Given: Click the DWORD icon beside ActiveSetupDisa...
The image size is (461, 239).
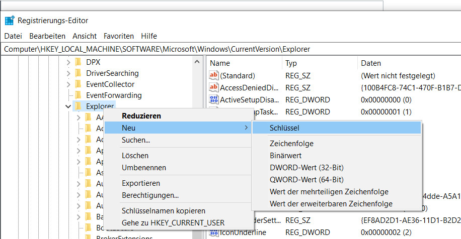Looking at the screenshot, I should click(x=214, y=100).
